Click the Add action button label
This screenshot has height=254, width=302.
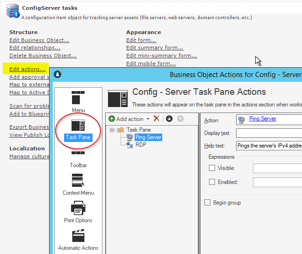(x=130, y=119)
